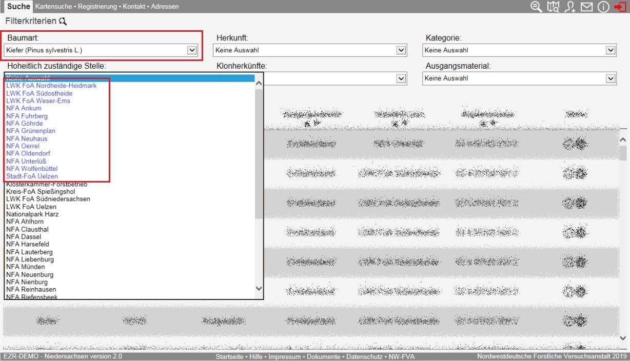630x361 pixels.
Task: Click the results table scroll-up arrow
Action: click(623, 139)
